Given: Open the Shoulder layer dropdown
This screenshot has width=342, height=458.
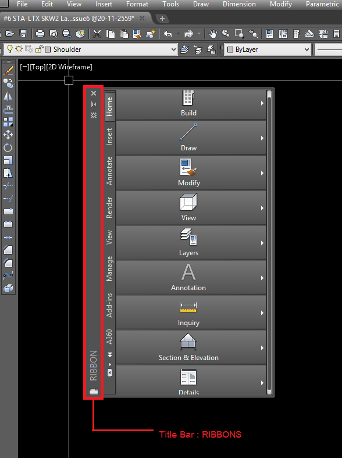Looking at the screenshot, I should click(x=174, y=50).
